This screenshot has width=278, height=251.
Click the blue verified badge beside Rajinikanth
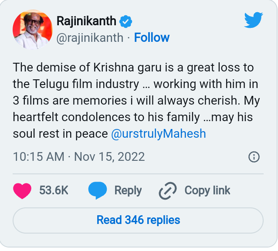pyautogui.click(x=125, y=21)
